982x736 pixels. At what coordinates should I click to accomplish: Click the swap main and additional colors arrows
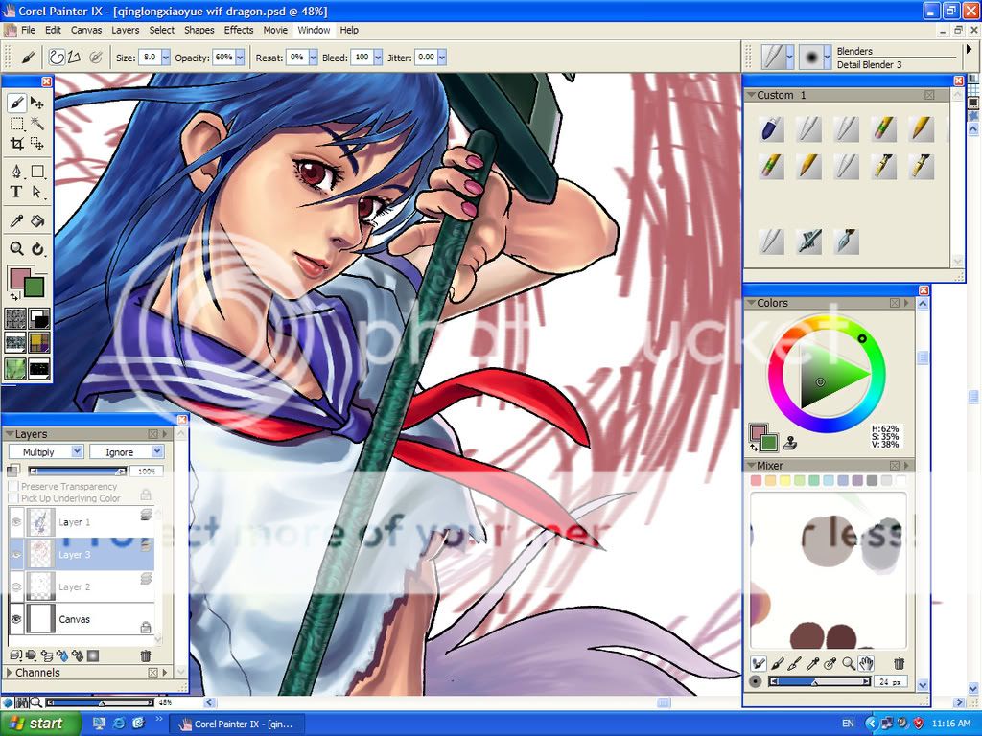(x=14, y=296)
